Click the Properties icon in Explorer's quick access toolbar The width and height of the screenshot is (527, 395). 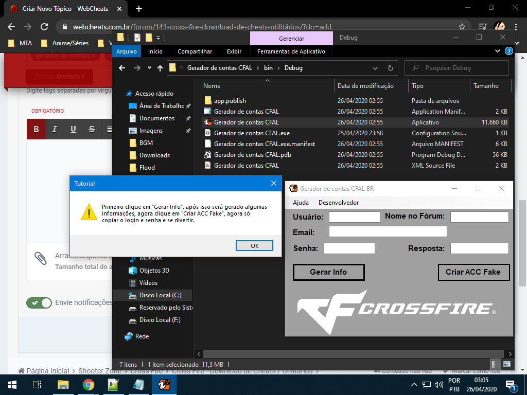(x=137, y=37)
